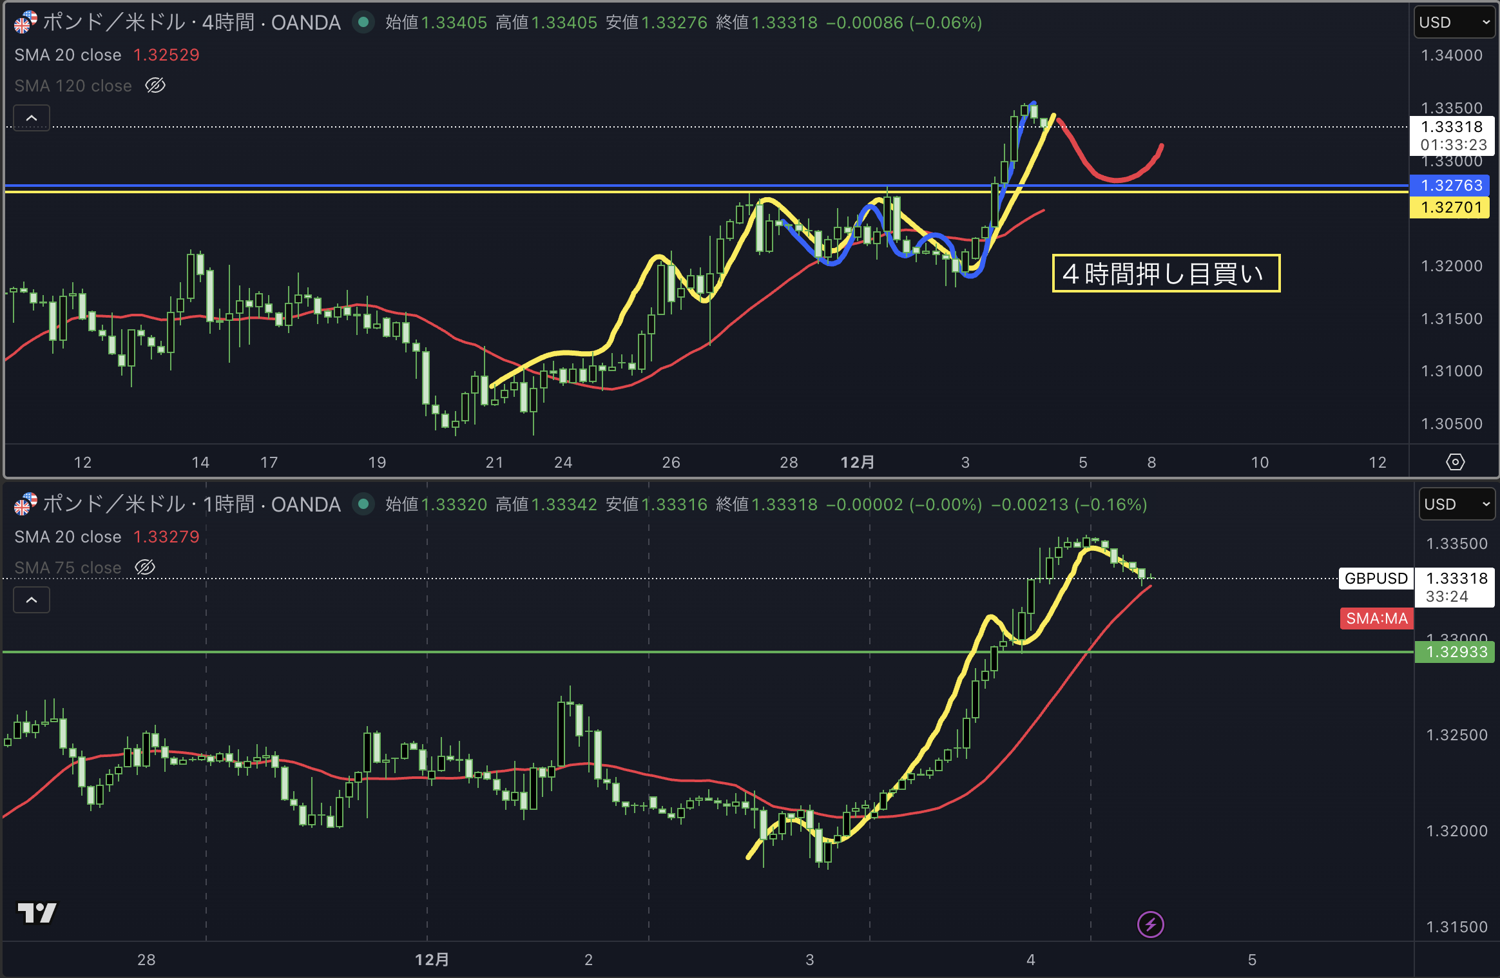Viewport: 1500px width, 978px height.
Task: Open USD currency dropdown on top chart
Action: tap(1454, 23)
